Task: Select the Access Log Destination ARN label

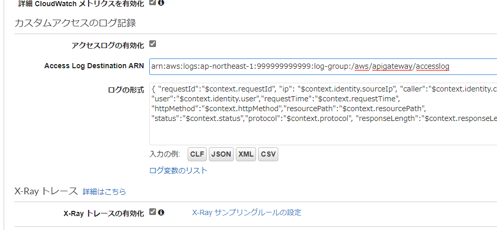Action: (94, 66)
